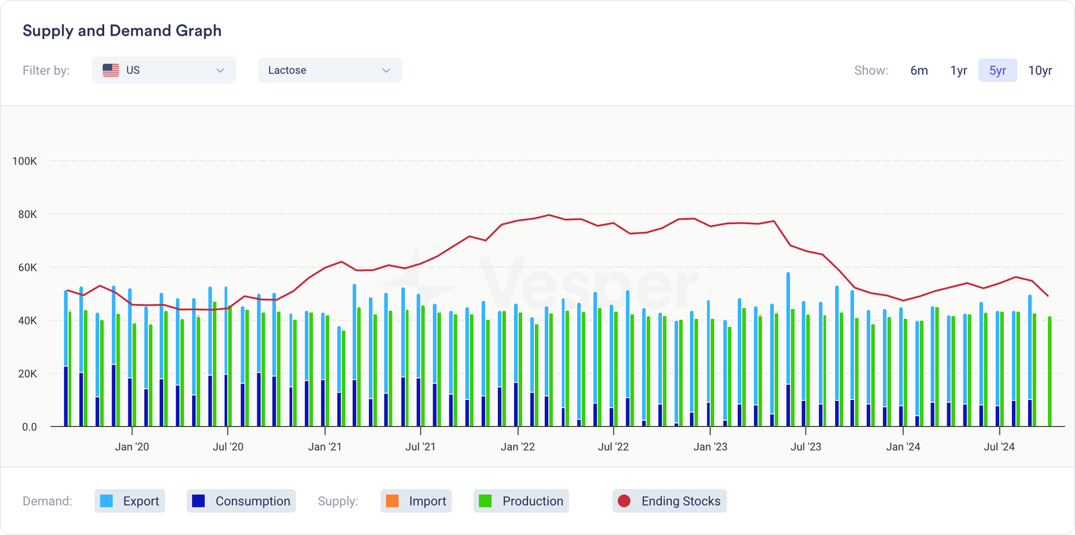This screenshot has height=535, width=1075.
Task: Click the green Production legend square
Action: point(485,501)
